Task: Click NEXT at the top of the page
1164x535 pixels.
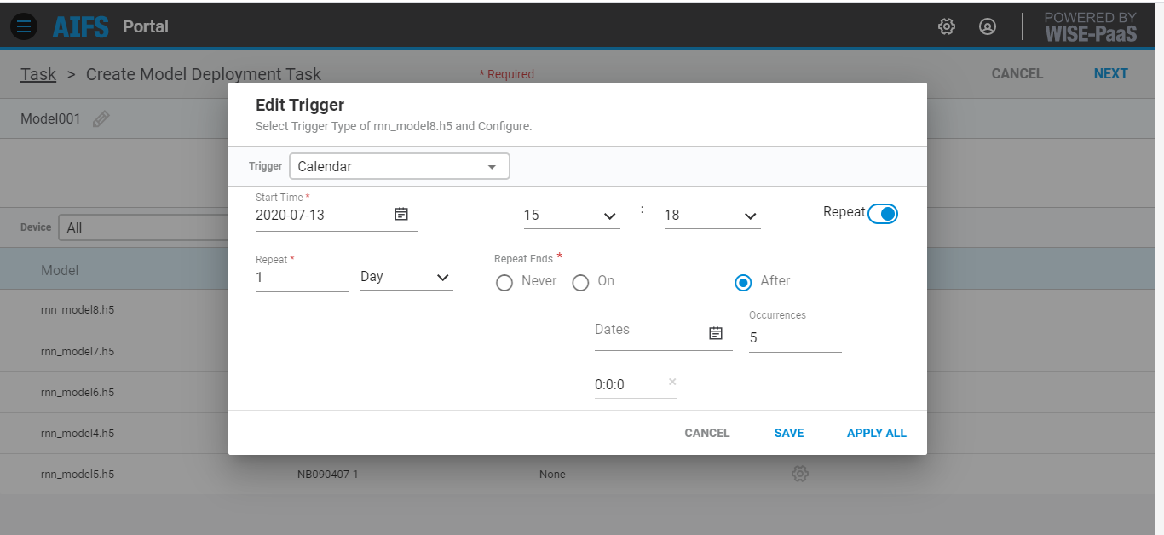Action: [x=1111, y=73]
